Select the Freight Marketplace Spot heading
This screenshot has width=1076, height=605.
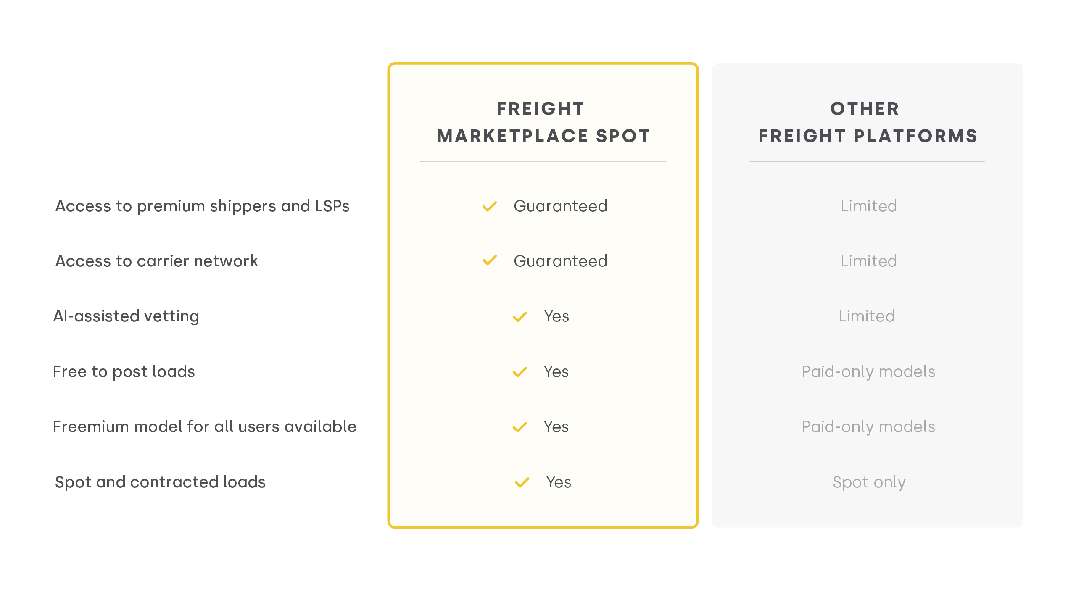point(543,122)
